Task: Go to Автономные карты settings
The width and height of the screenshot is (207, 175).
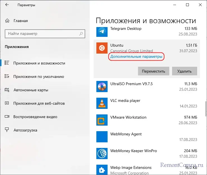Action: click(31, 90)
